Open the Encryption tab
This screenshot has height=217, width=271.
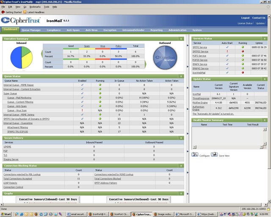click(x=110, y=30)
